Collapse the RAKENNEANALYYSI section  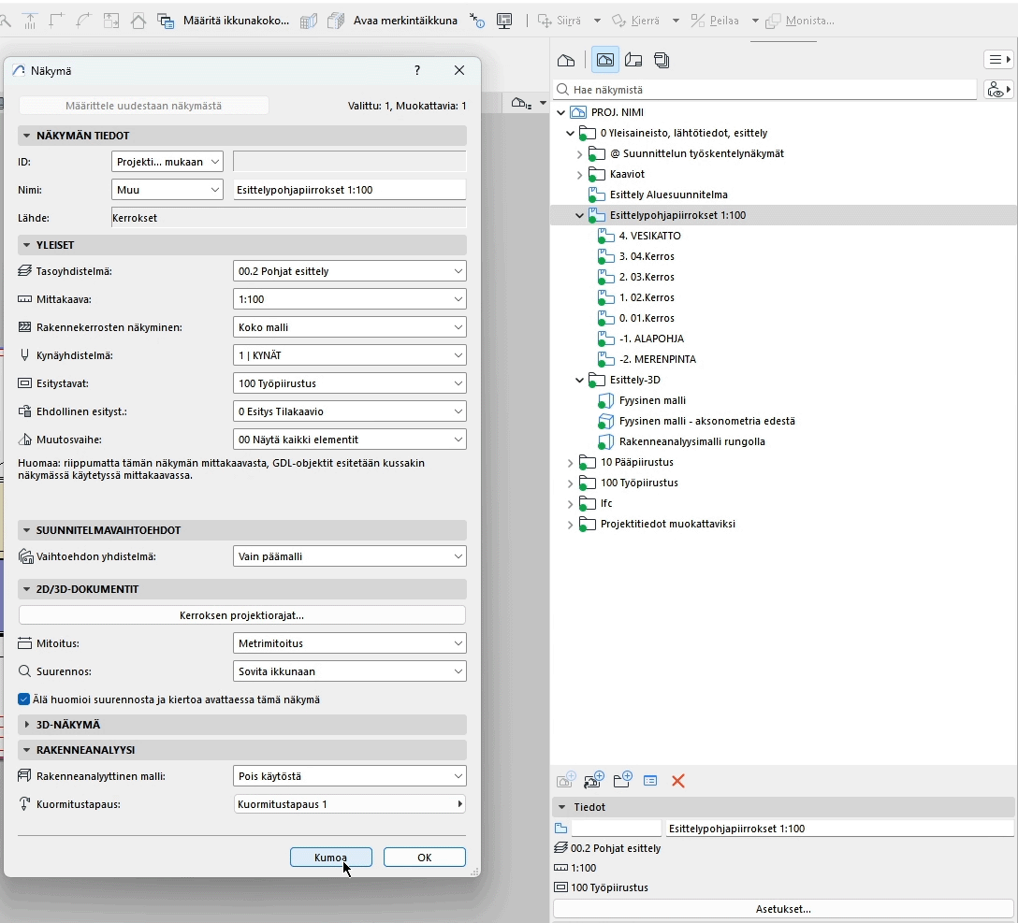point(26,750)
